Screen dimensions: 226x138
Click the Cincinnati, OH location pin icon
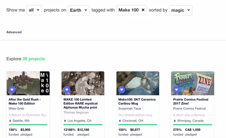[120, 121]
